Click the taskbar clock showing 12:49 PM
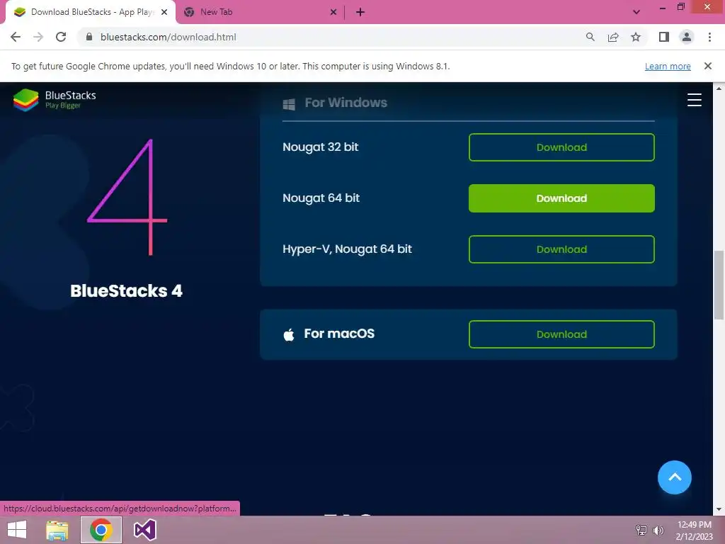 (694, 531)
